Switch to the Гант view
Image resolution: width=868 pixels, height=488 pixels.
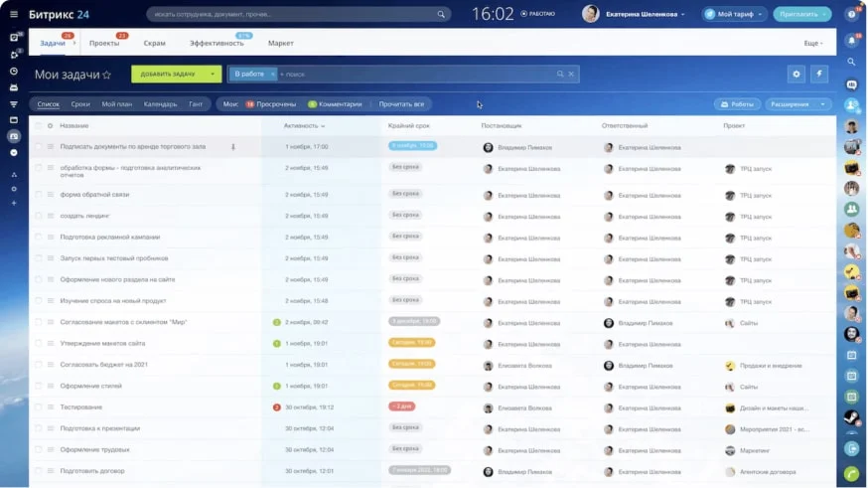tap(196, 104)
